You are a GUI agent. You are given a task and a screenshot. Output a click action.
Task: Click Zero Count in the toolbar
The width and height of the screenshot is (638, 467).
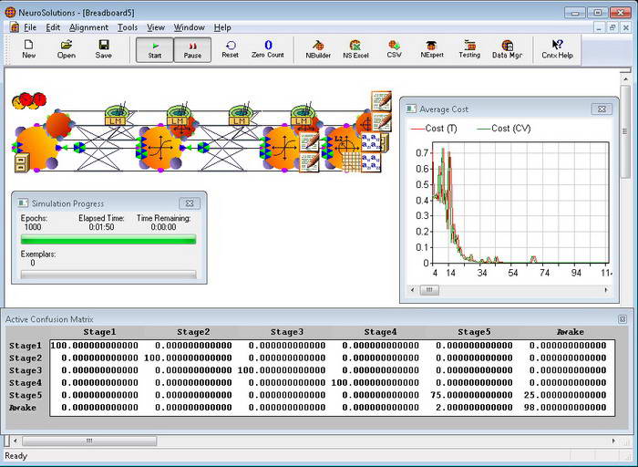click(268, 49)
